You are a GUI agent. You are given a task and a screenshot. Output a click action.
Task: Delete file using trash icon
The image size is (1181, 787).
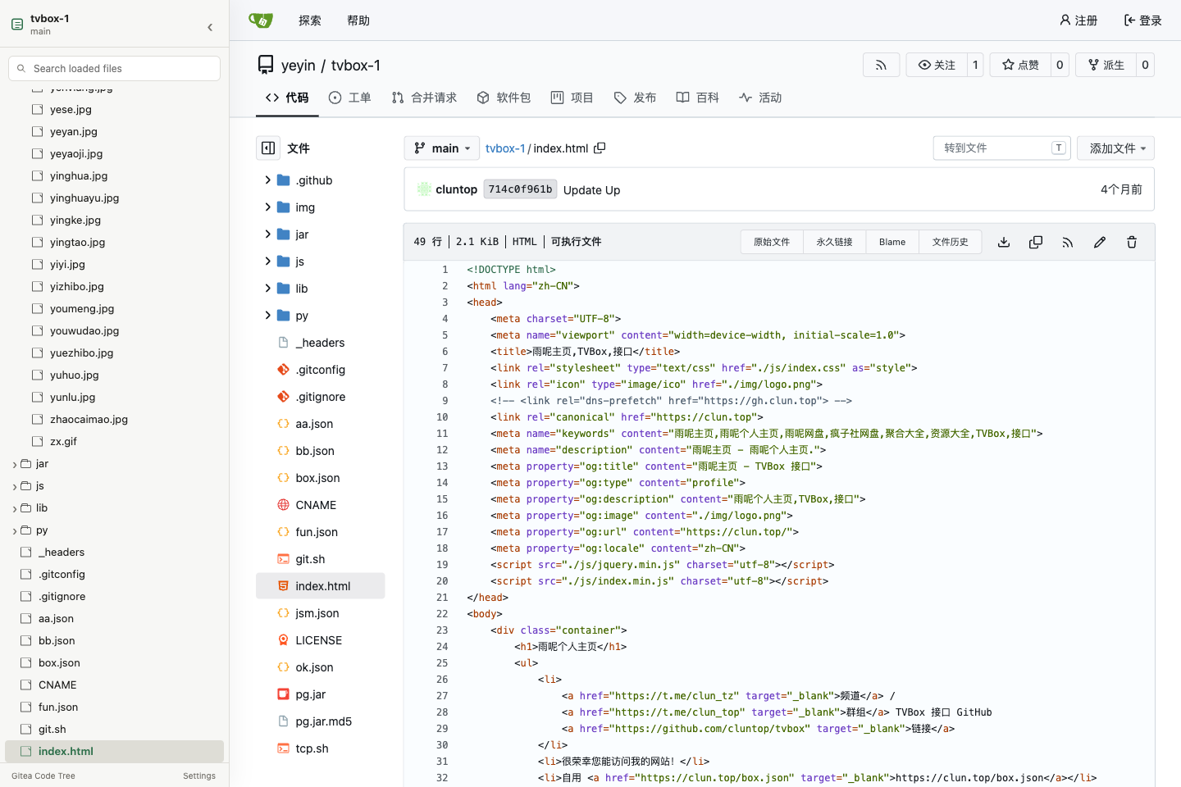1132,242
